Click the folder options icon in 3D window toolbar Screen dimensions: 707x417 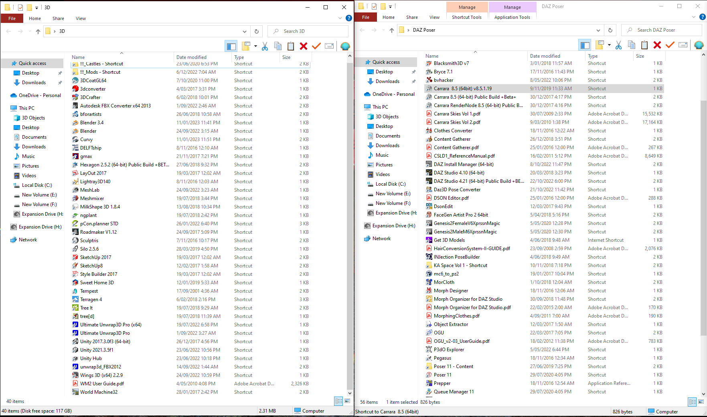pyautogui.click(x=246, y=46)
